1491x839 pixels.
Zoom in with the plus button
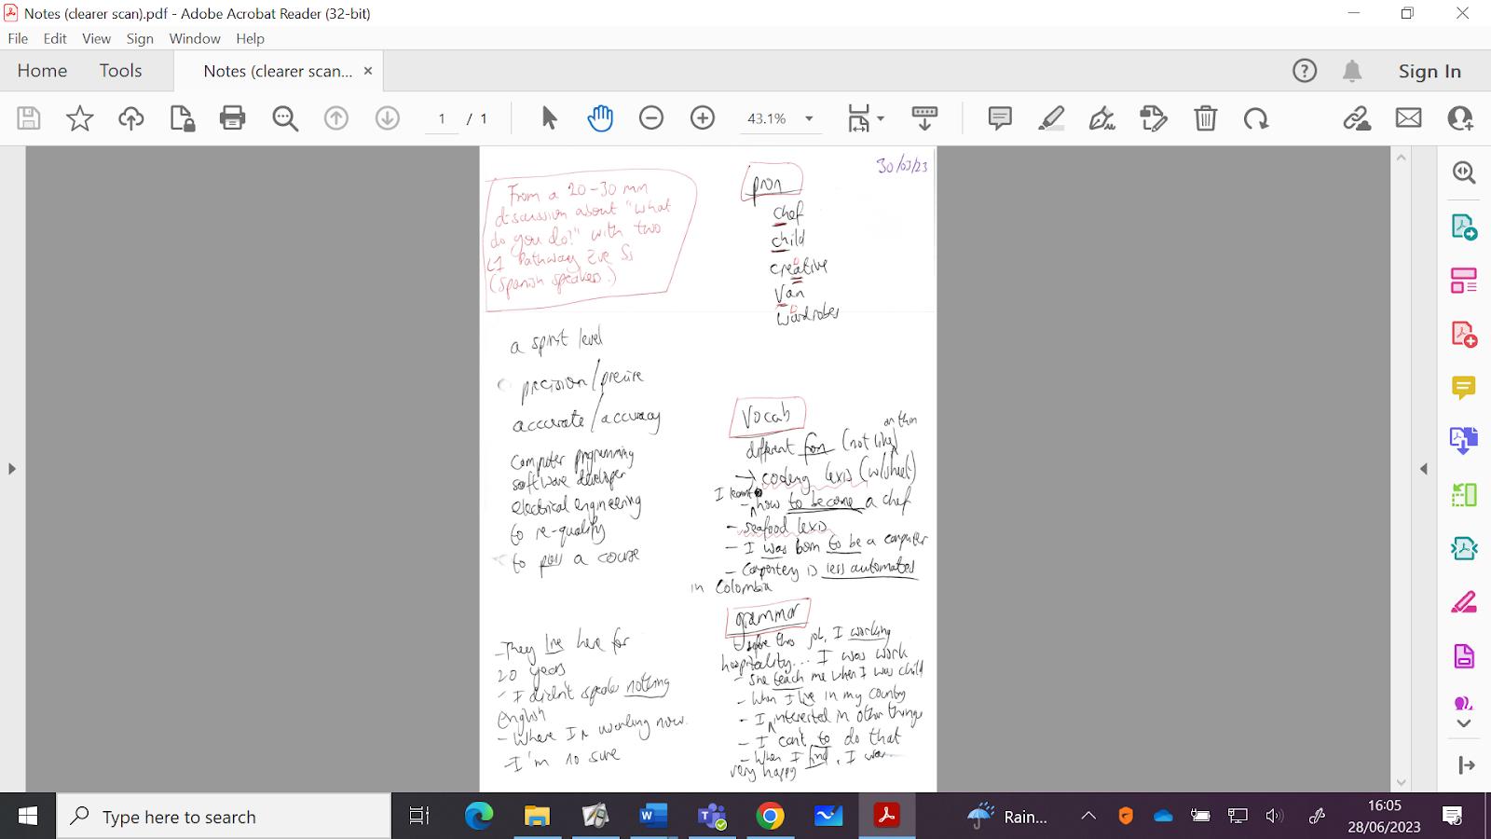[703, 118]
